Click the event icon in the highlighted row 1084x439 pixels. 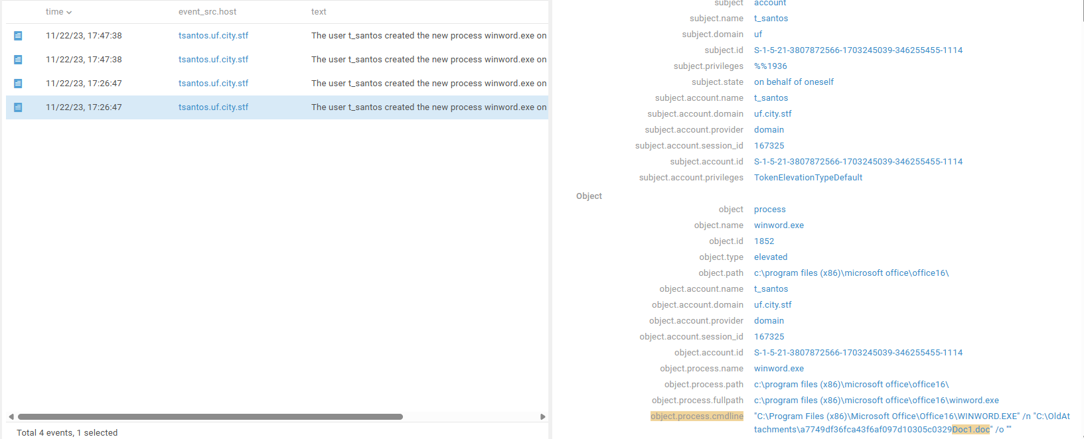(18, 107)
